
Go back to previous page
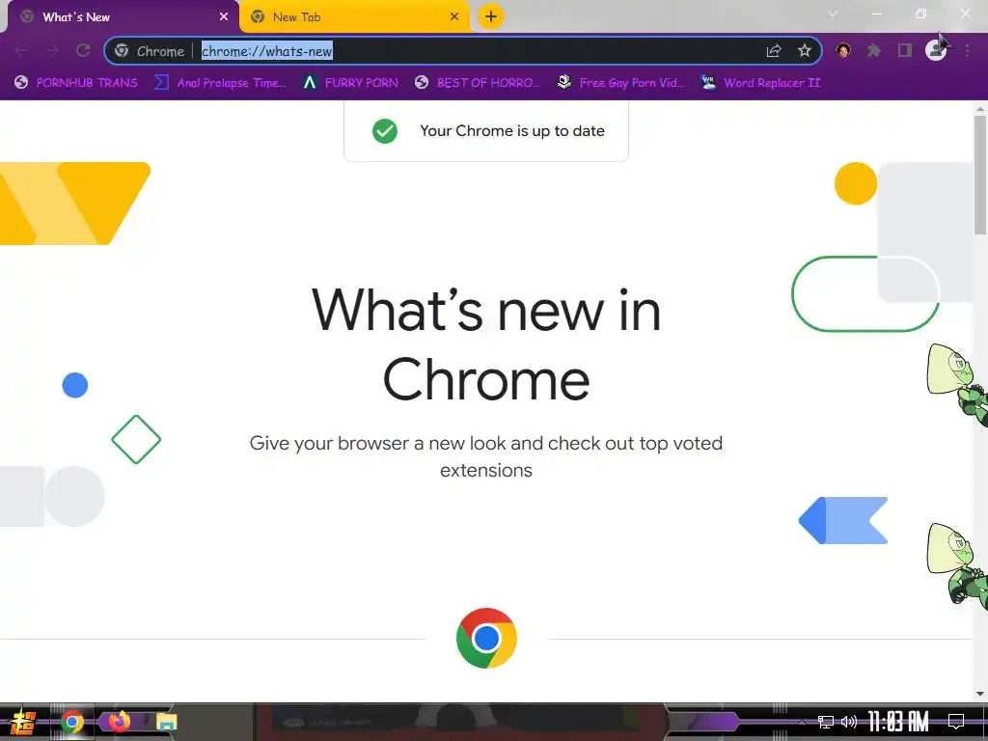pyautogui.click(x=21, y=50)
